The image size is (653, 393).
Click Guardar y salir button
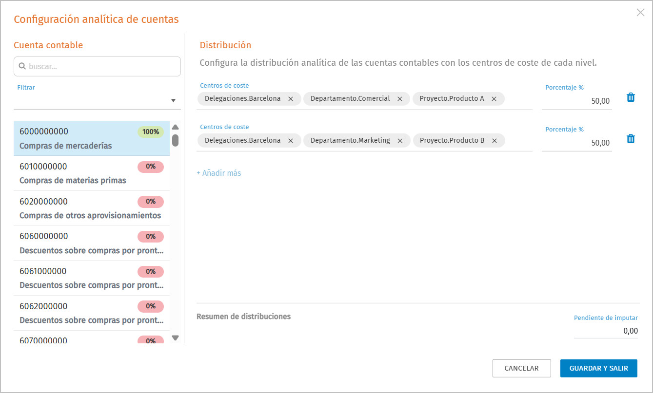pyautogui.click(x=599, y=368)
